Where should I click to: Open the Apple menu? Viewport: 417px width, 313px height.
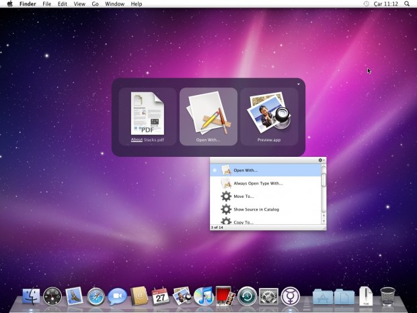(10, 4)
